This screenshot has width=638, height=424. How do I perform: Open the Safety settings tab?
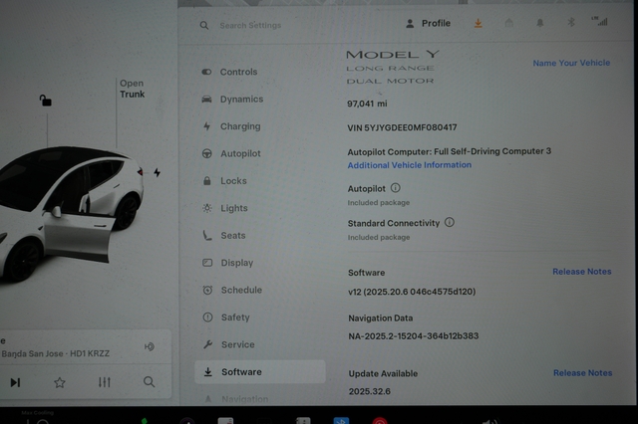coord(226,318)
